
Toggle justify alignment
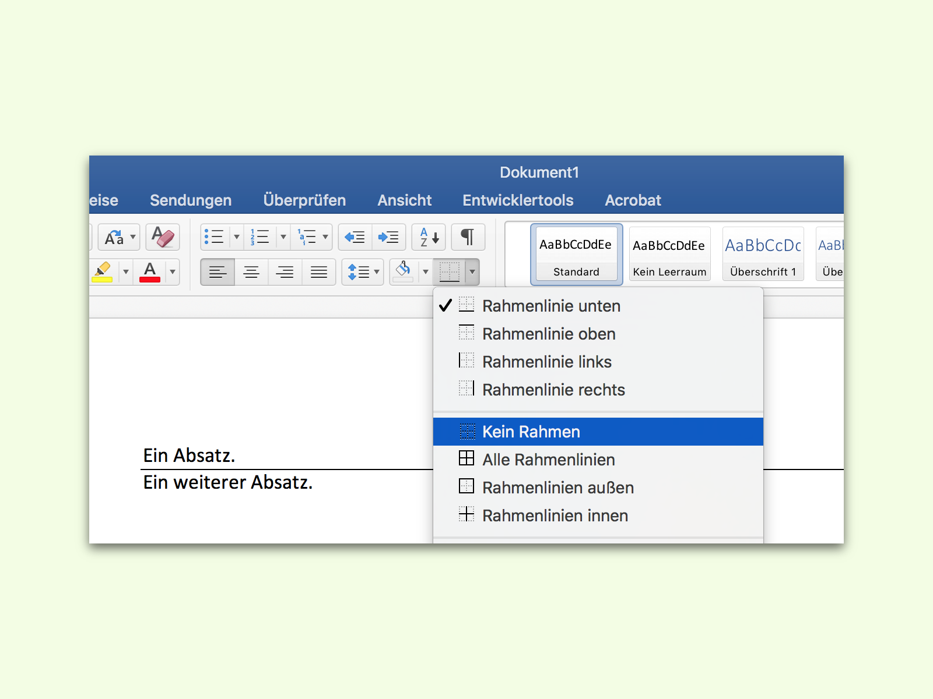[319, 272]
